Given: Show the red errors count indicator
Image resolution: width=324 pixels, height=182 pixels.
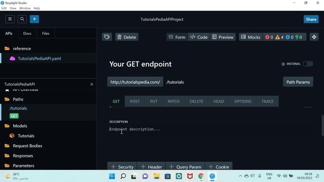Looking at the screenshot, I should (269, 37).
